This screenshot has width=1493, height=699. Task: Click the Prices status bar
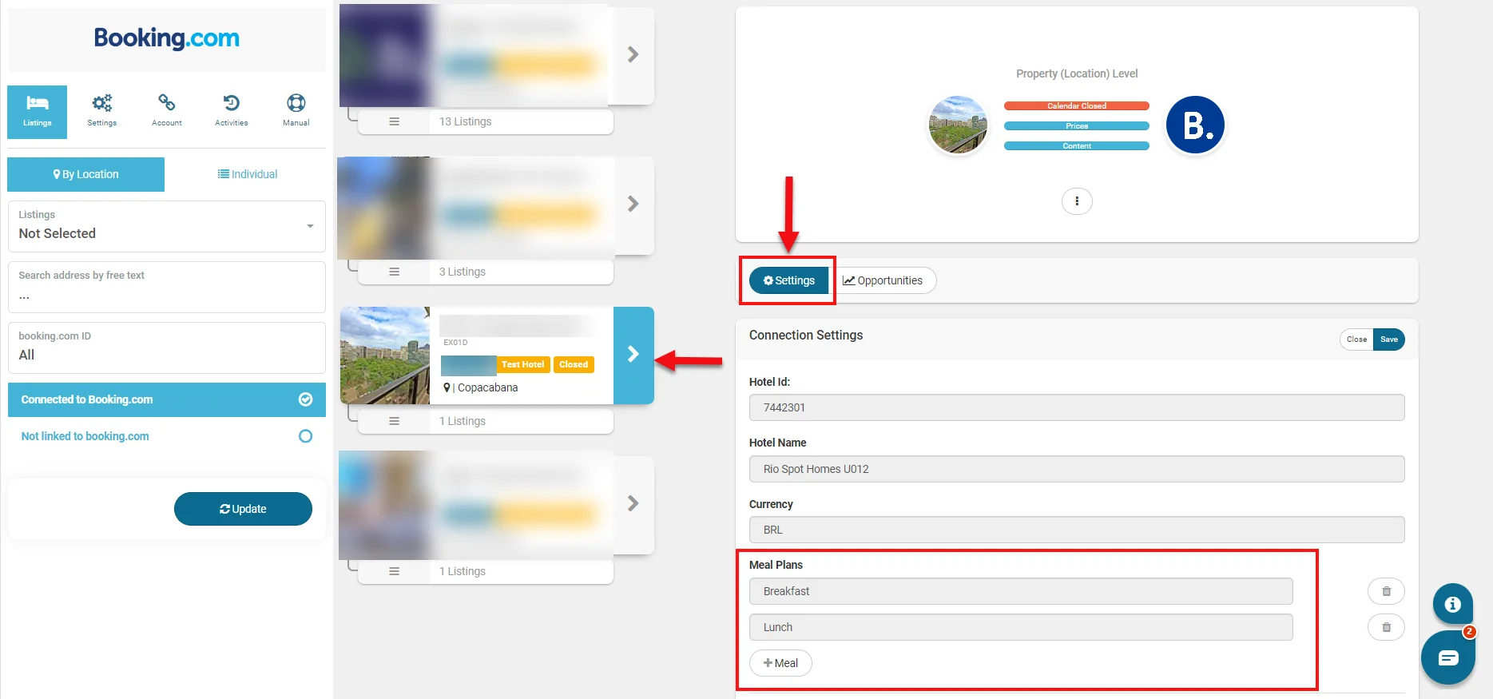(x=1077, y=125)
